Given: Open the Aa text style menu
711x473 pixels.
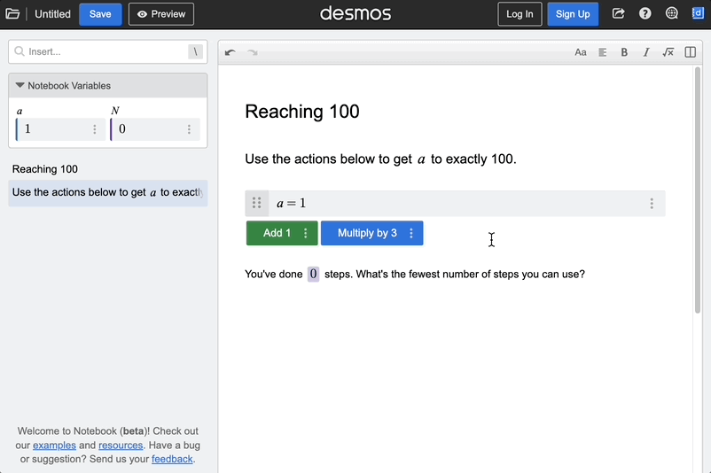Looking at the screenshot, I should pos(581,52).
